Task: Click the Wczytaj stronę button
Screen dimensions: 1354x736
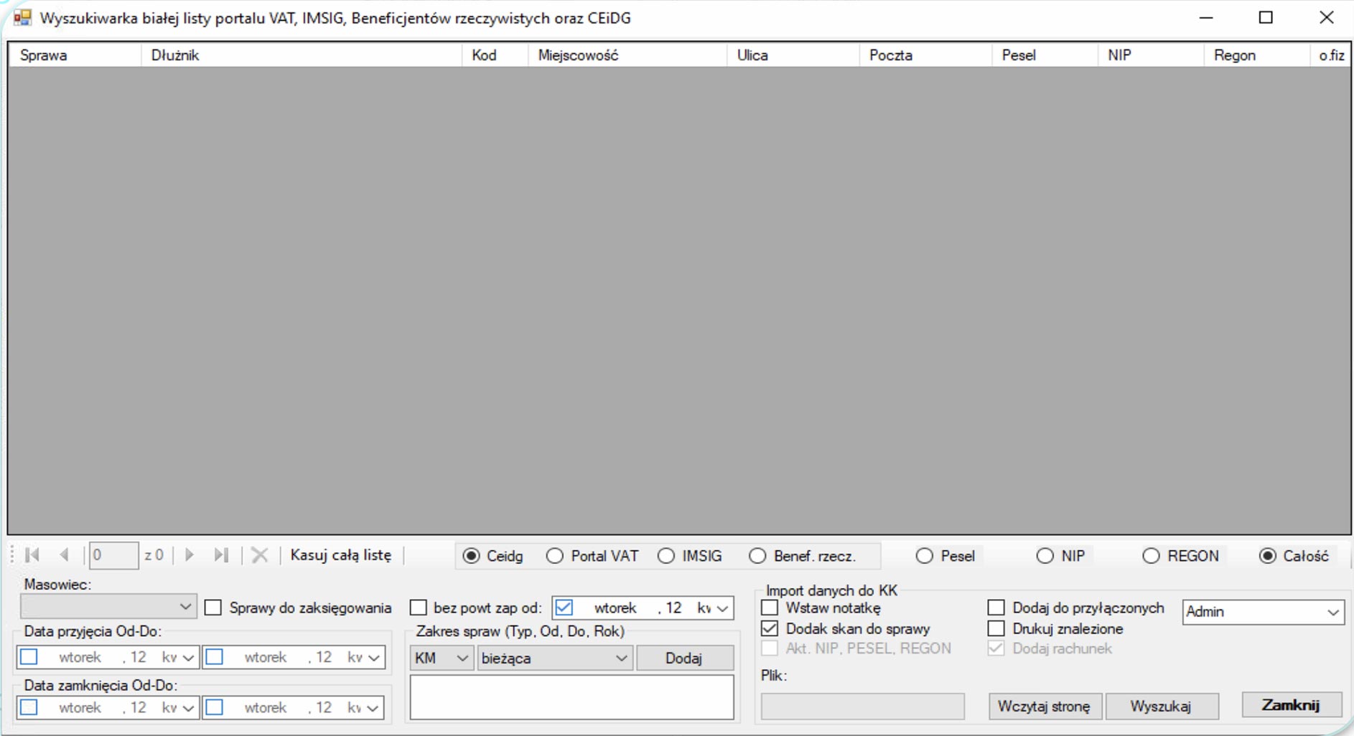Action: click(x=1044, y=707)
